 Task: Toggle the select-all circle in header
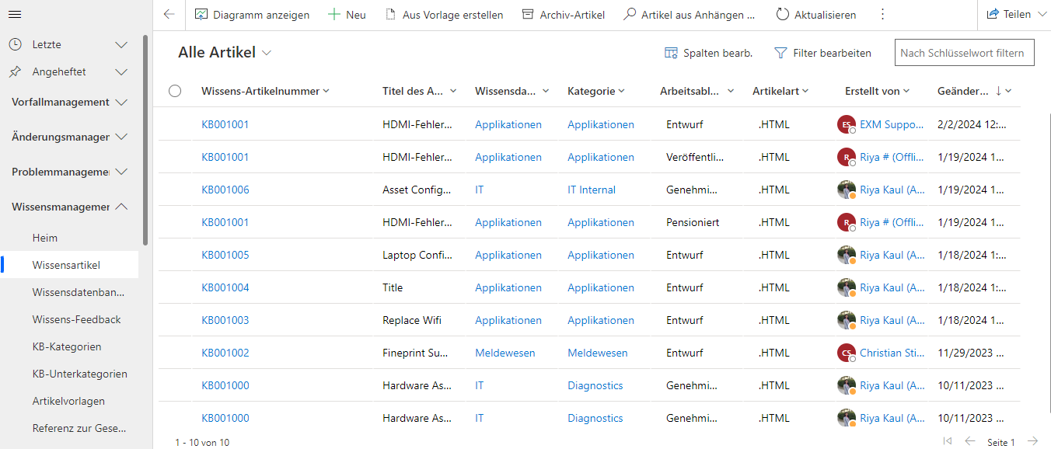coord(175,91)
